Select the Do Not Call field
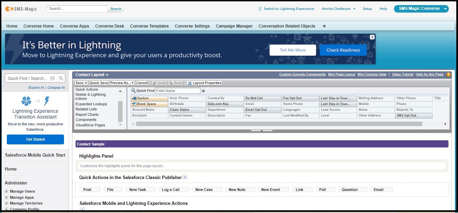The height and width of the screenshot is (213, 458). point(263,98)
